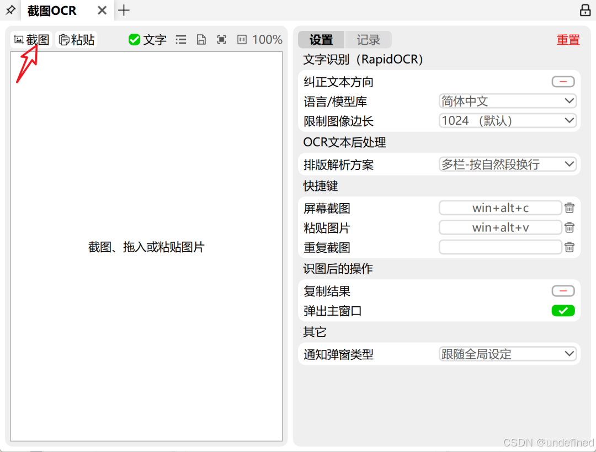Image resolution: width=596 pixels, height=452 pixels.
Task: Click the empty 重复截图 hotkey input field
Action: tap(500, 247)
